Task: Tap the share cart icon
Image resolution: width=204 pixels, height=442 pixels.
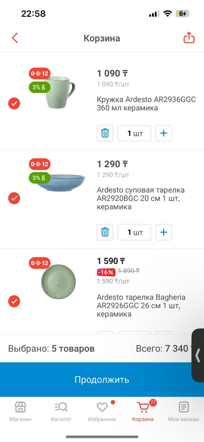Action: click(x=189, y=38)
